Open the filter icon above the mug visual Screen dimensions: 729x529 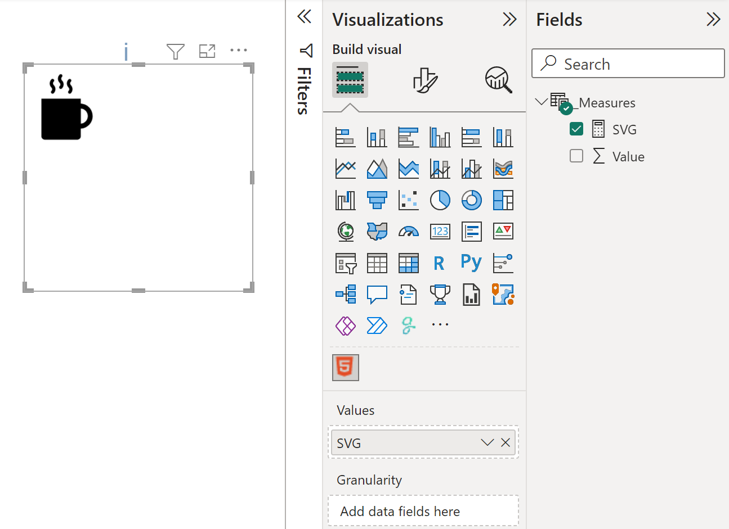[175, 51]
